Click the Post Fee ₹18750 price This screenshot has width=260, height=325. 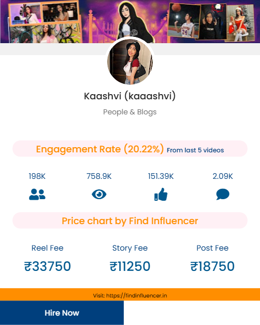[x=213, y=266]
